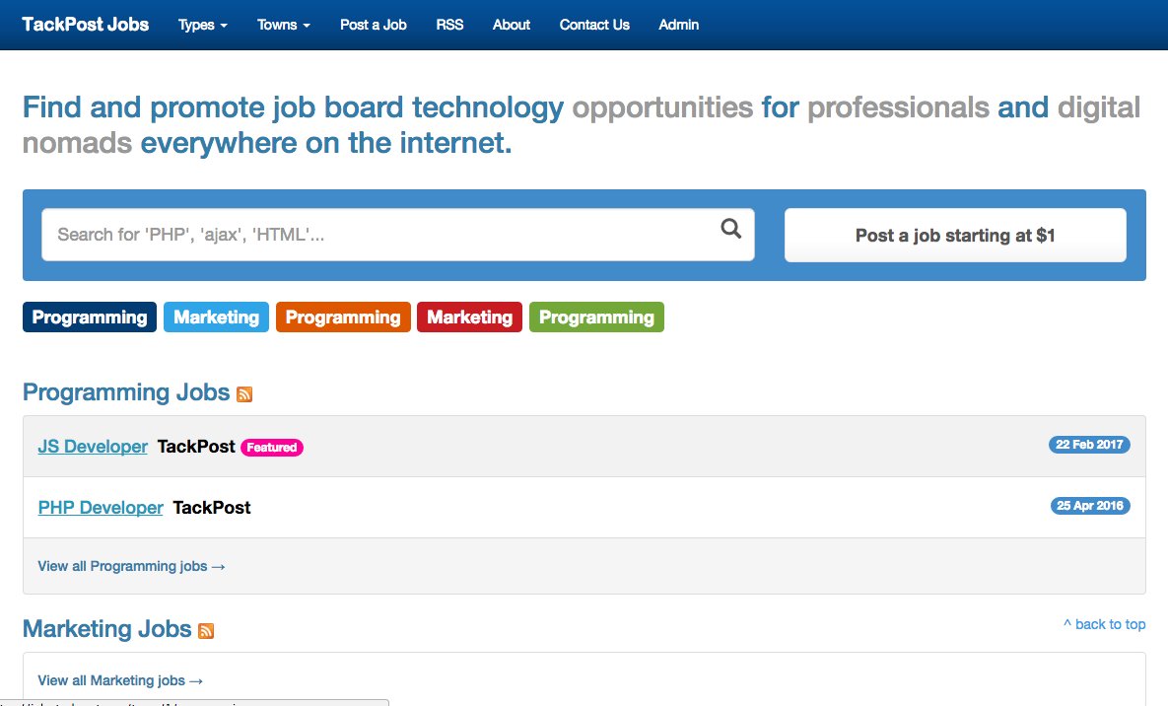Open the Marketing Jobs RSS feed icon
The height and width of the screenshot is (706, 1168).
[x=206, y=631]
